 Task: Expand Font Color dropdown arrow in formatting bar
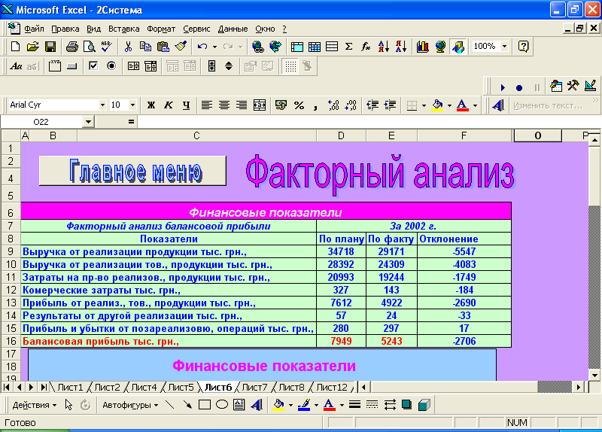click(x=475, y=105)
